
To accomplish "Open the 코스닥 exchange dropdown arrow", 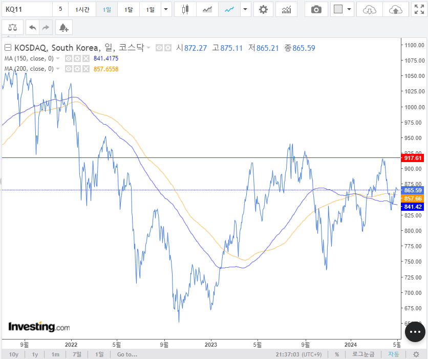I will [148, 48].
